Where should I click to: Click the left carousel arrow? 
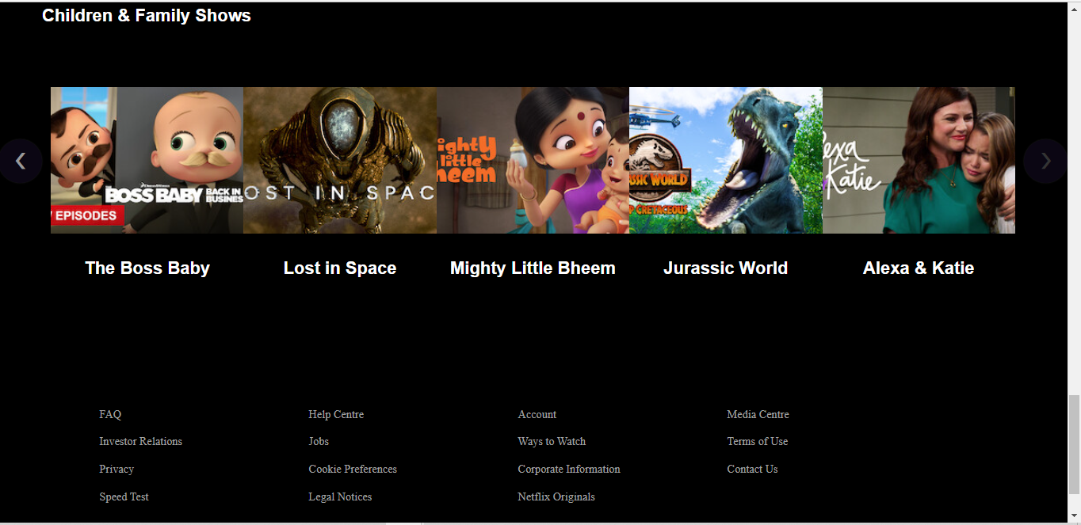tap(21, 161)
